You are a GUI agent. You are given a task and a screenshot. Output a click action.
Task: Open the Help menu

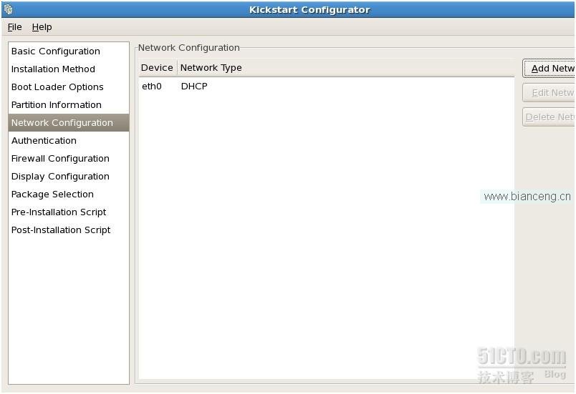(x=42, y=27)
